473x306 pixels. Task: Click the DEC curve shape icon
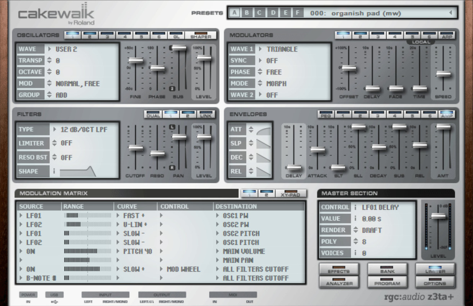click(x=264, y=157)
